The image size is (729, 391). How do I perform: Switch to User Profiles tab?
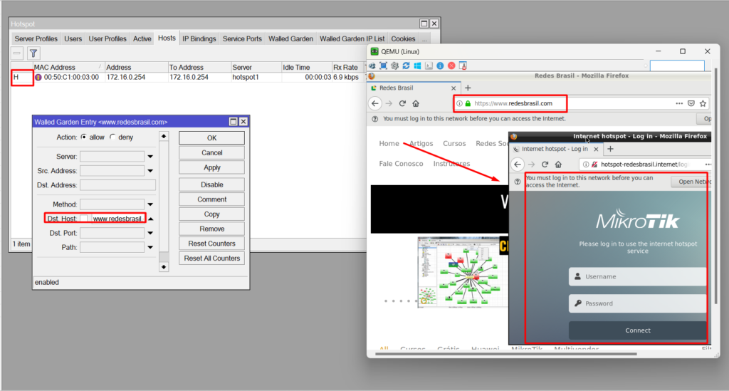click(x=107, y=38)
